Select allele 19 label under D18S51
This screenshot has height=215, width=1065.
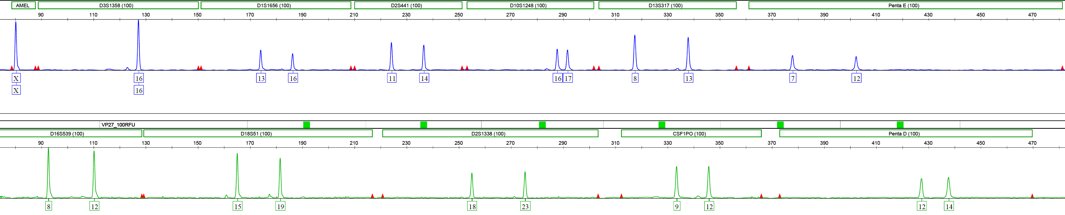pos(280,206)
